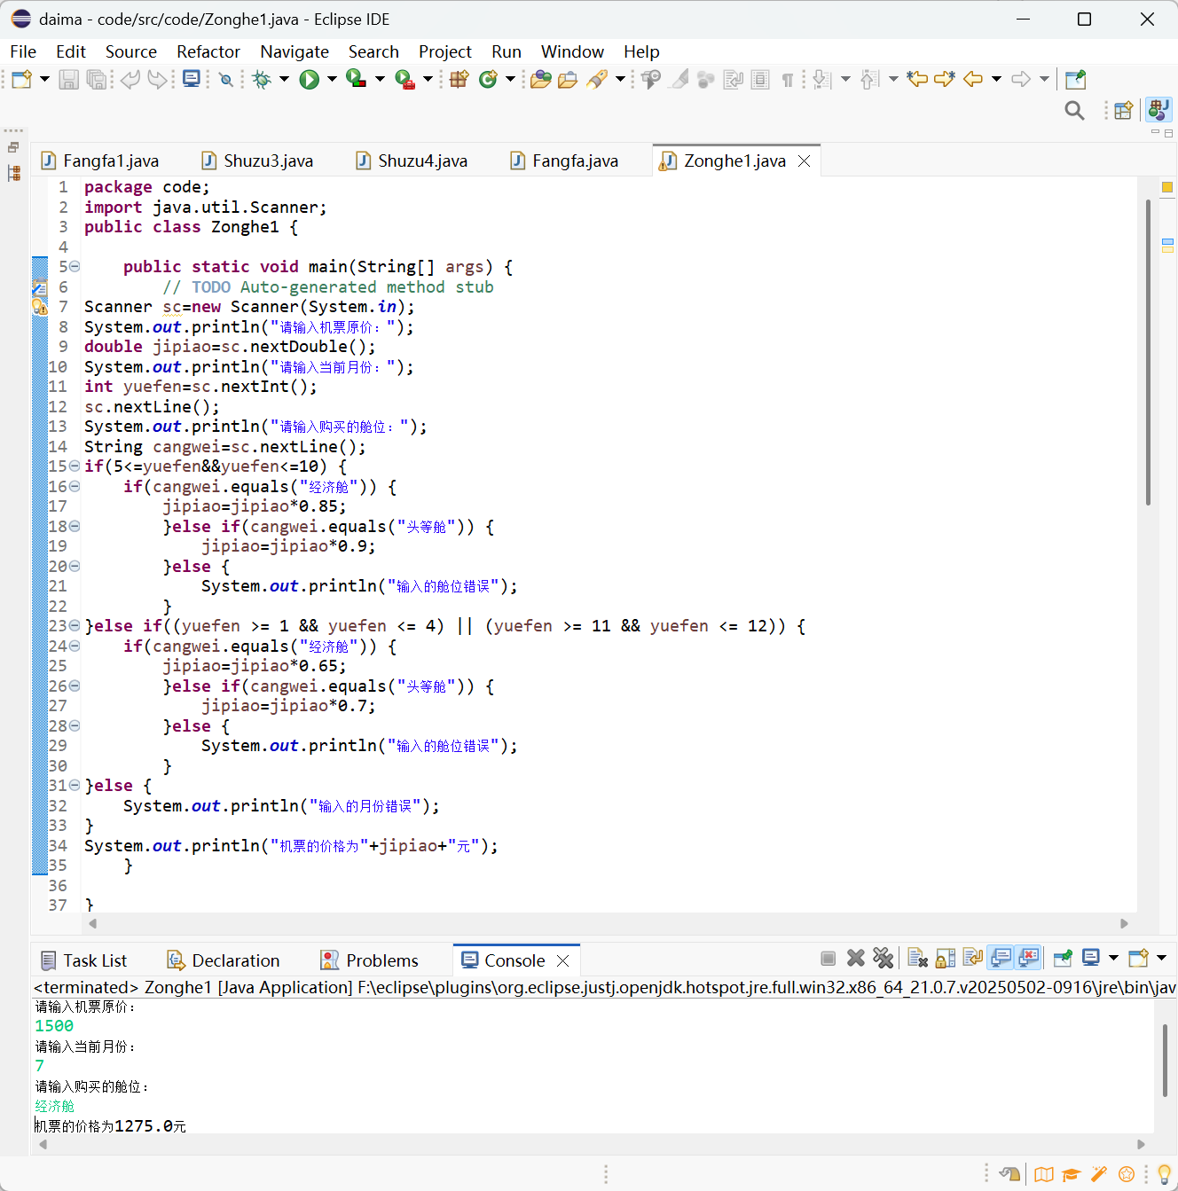
Task: Toggle Show Console on Standard Out
Action: tap(1001, 958)
